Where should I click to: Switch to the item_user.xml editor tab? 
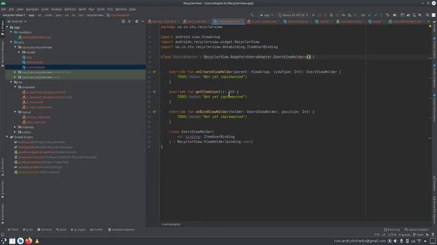pos(197,21)
